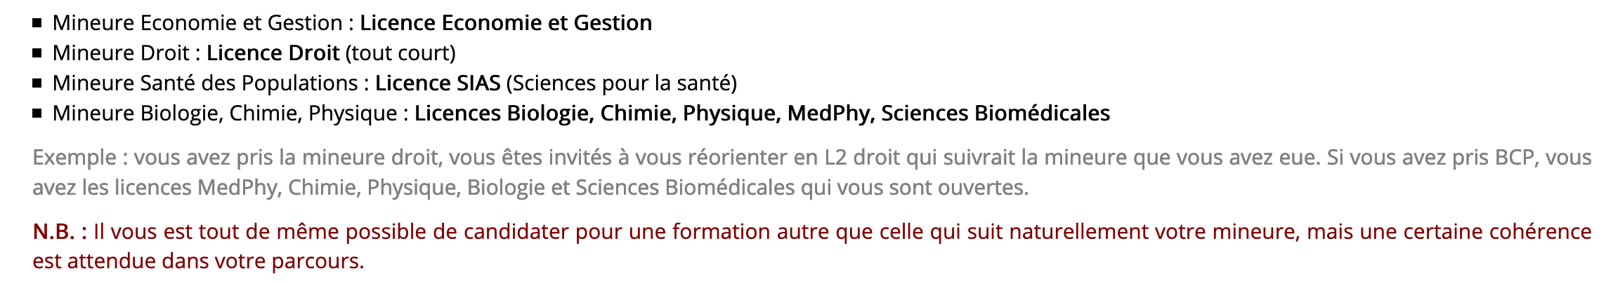The height and width of the screenshot is (283, 1606).
Task: Click the bold Licence Economie et Gestion text
Action: pyautogui.click(x=506, y=23)
